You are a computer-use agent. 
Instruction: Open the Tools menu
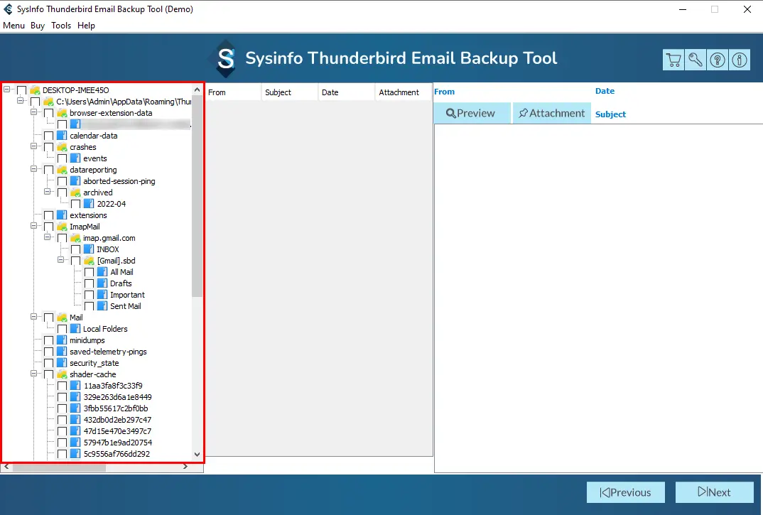click(61, 26)
